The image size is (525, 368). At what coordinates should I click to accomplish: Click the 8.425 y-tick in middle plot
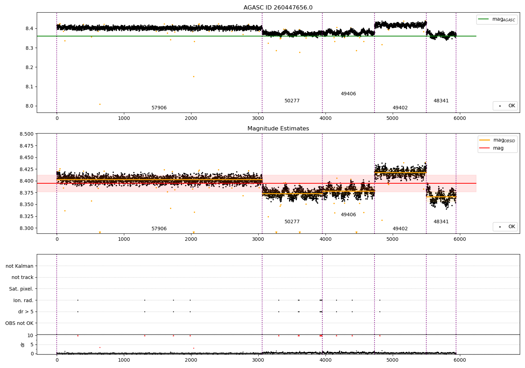tap(27, 169)
